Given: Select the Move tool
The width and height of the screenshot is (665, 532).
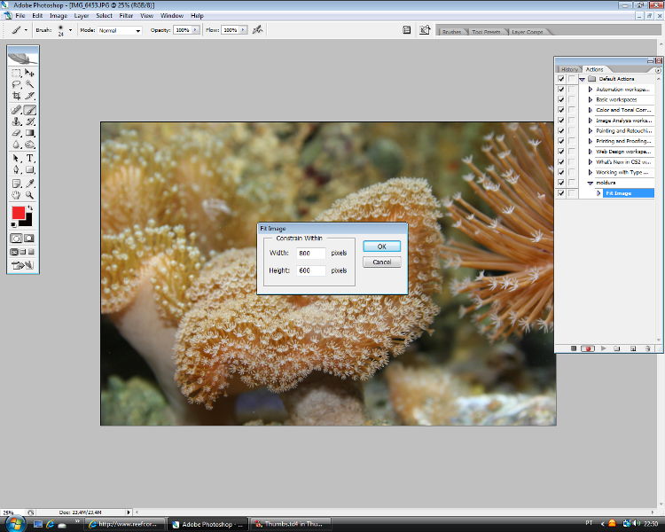Looking at the screenshot, I should (29, 73).
